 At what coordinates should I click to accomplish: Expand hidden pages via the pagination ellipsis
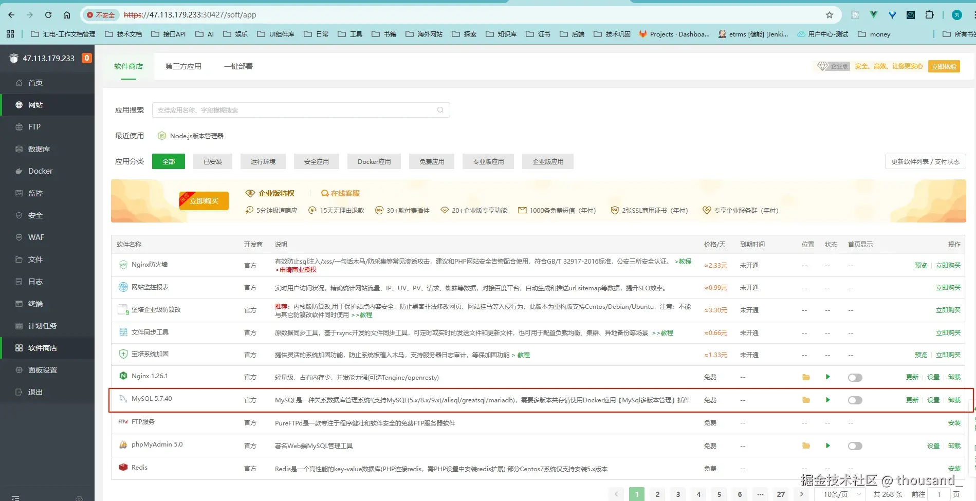[x=760, y=494]
